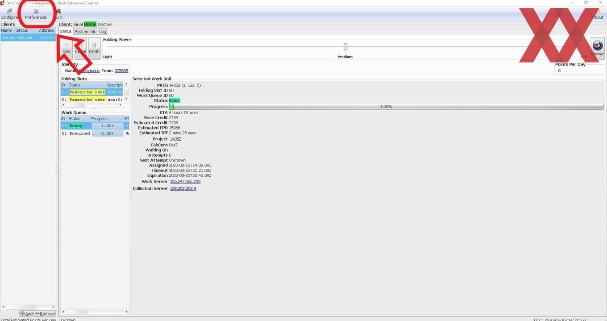Click the Medium folding power label
This screenshot has width=607, height=321.
(345, 57)
